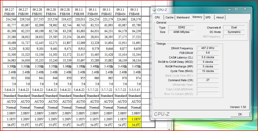Select the memory speed cell 974
The height and width of the screenshot is (131, 258).
[135, 78]
